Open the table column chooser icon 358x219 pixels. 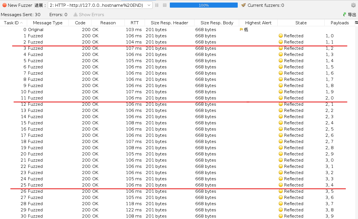(356, 23)
